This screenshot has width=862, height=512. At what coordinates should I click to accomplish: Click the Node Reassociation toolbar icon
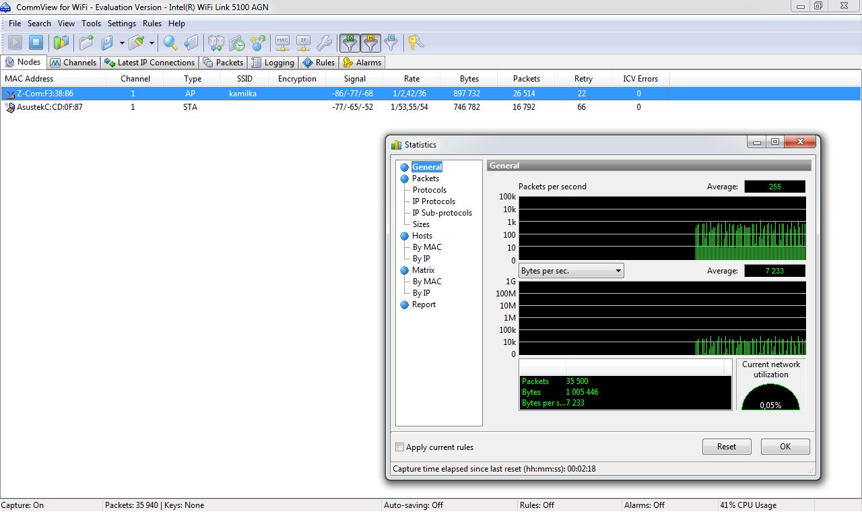(258, 43)
